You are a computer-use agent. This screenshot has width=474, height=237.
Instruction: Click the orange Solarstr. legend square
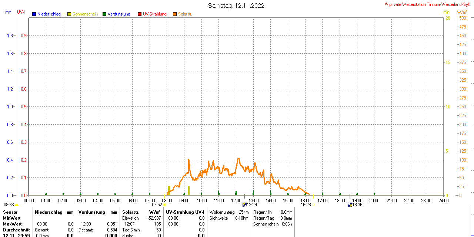coord(175,14)
